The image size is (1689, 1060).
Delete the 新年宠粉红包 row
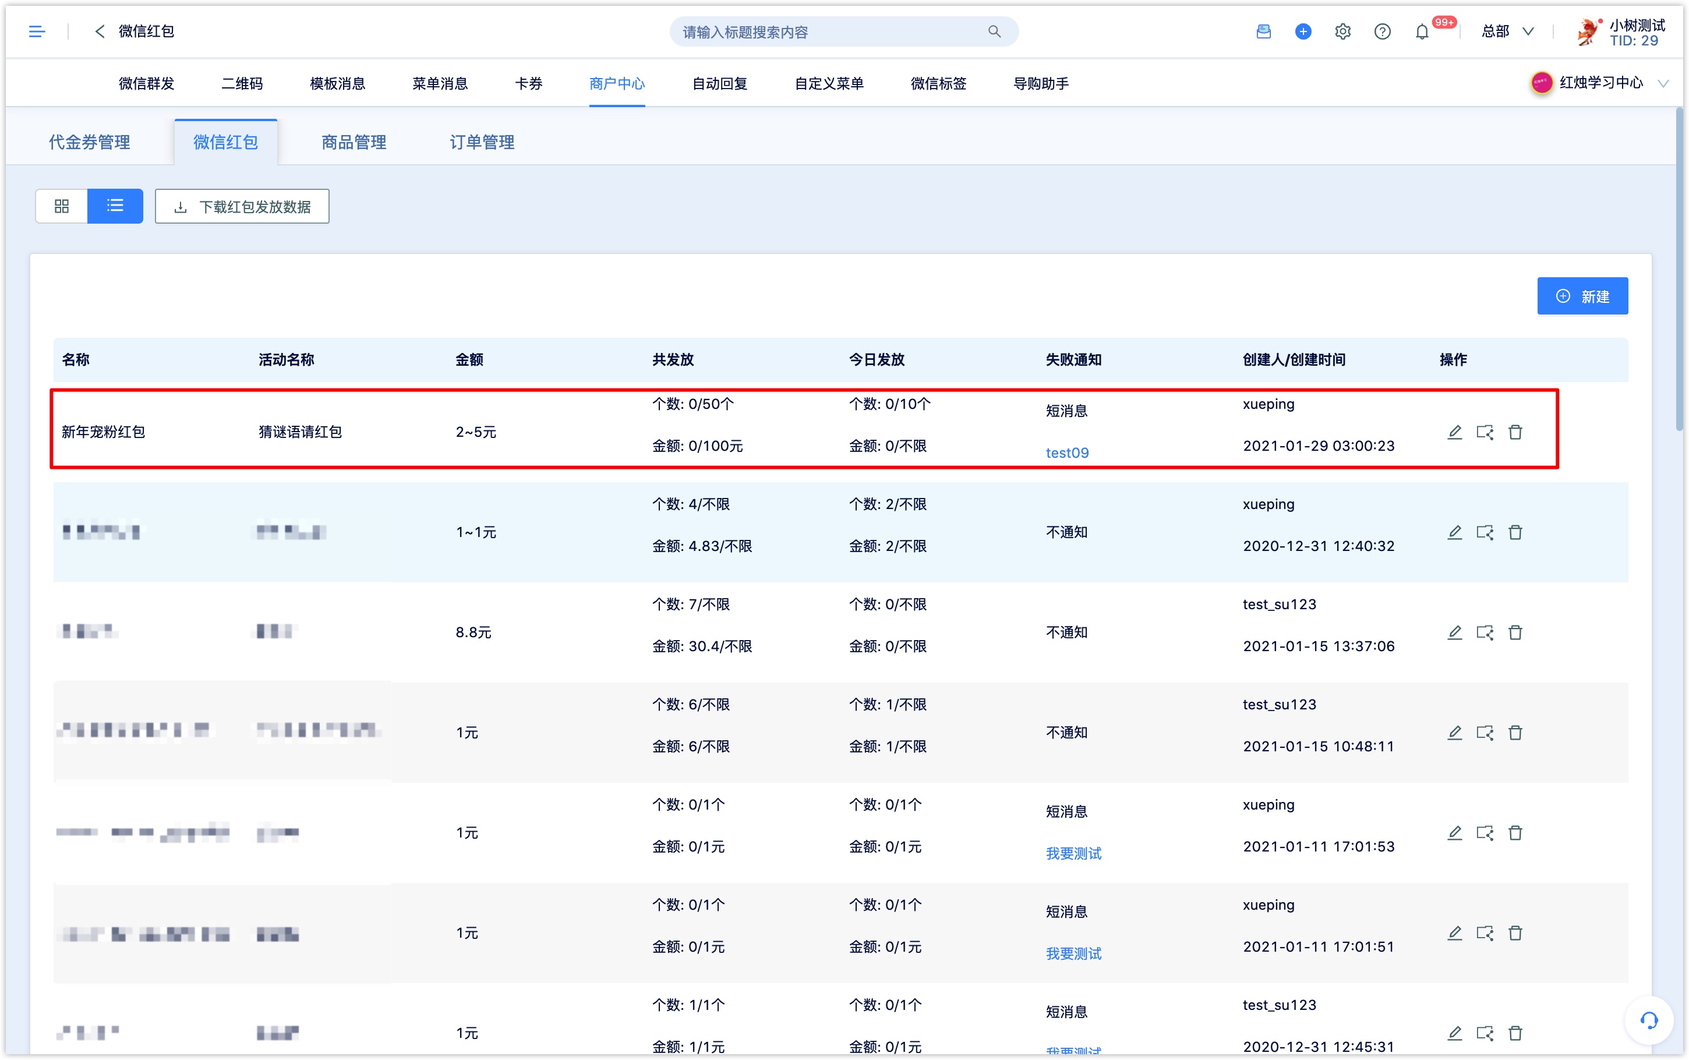(x=1515, y=432)
